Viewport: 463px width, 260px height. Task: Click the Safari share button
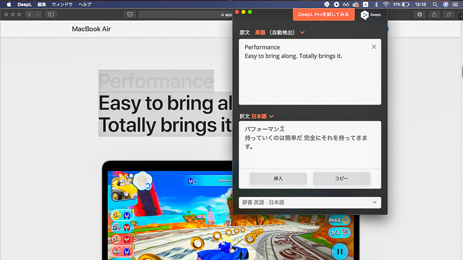pyautogui.click(x=434, y=14)
